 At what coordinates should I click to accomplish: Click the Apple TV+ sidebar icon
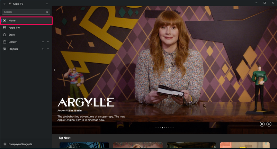[x=5, y=28]
